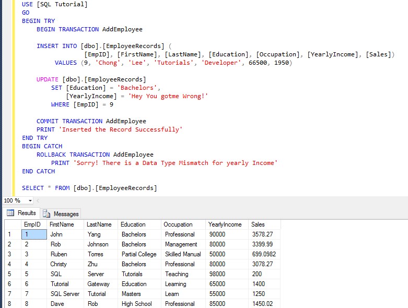Place cursor on the BEGIN CATCH line

pyautogui.click(x=42, y=146)
